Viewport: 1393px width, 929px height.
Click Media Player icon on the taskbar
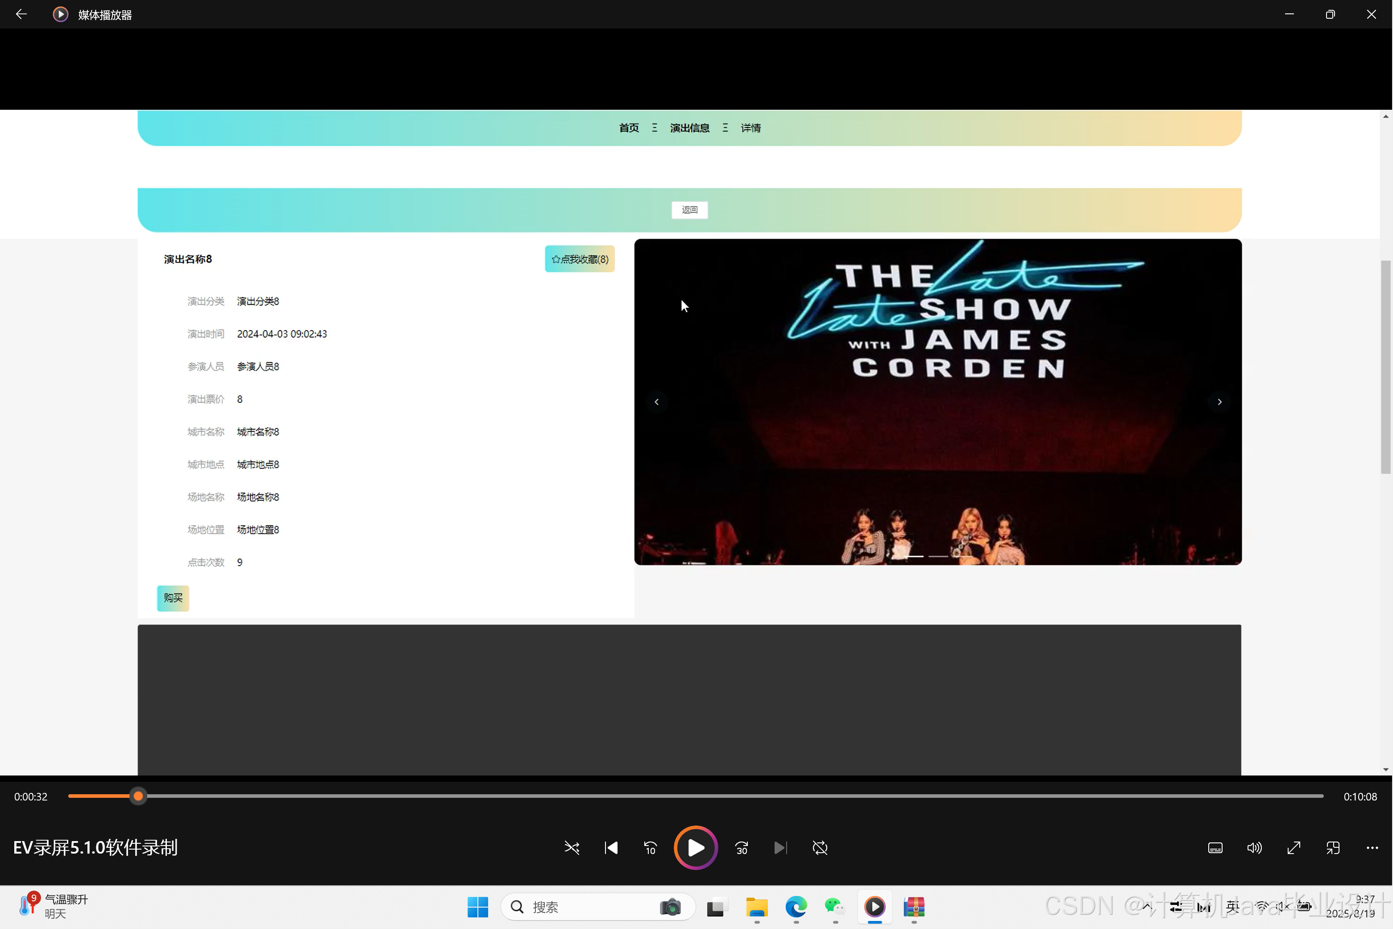(875, 907)
